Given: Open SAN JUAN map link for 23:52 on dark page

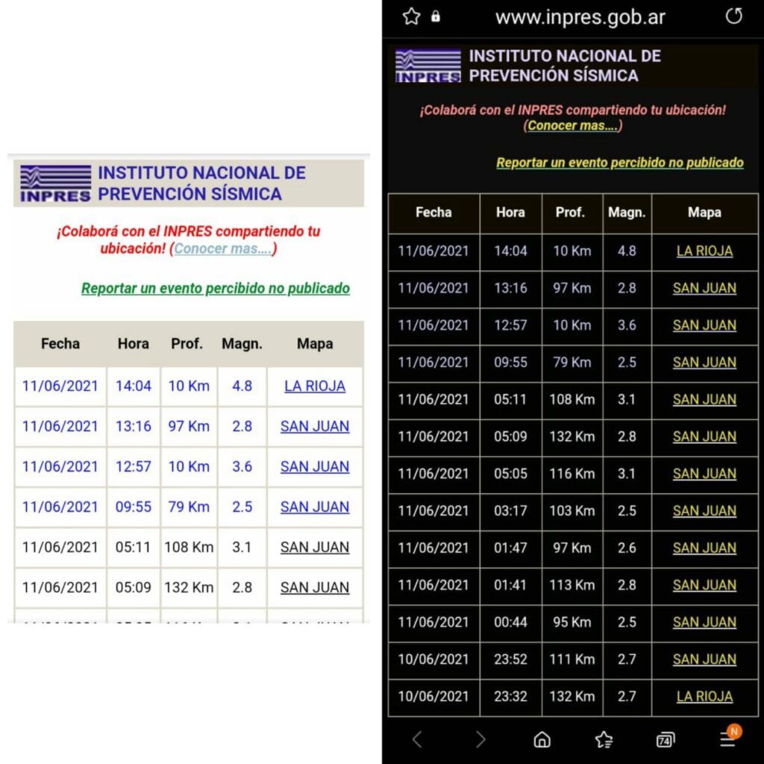Looking at the screenshot, I should click(704, 660).
